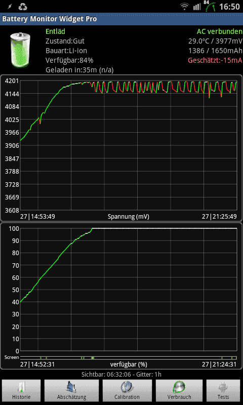Image resolution: width=243 pixels, height=405 pixels.
Task: Tap the status bar clock showing 16:50
Action: coord(229,7)
